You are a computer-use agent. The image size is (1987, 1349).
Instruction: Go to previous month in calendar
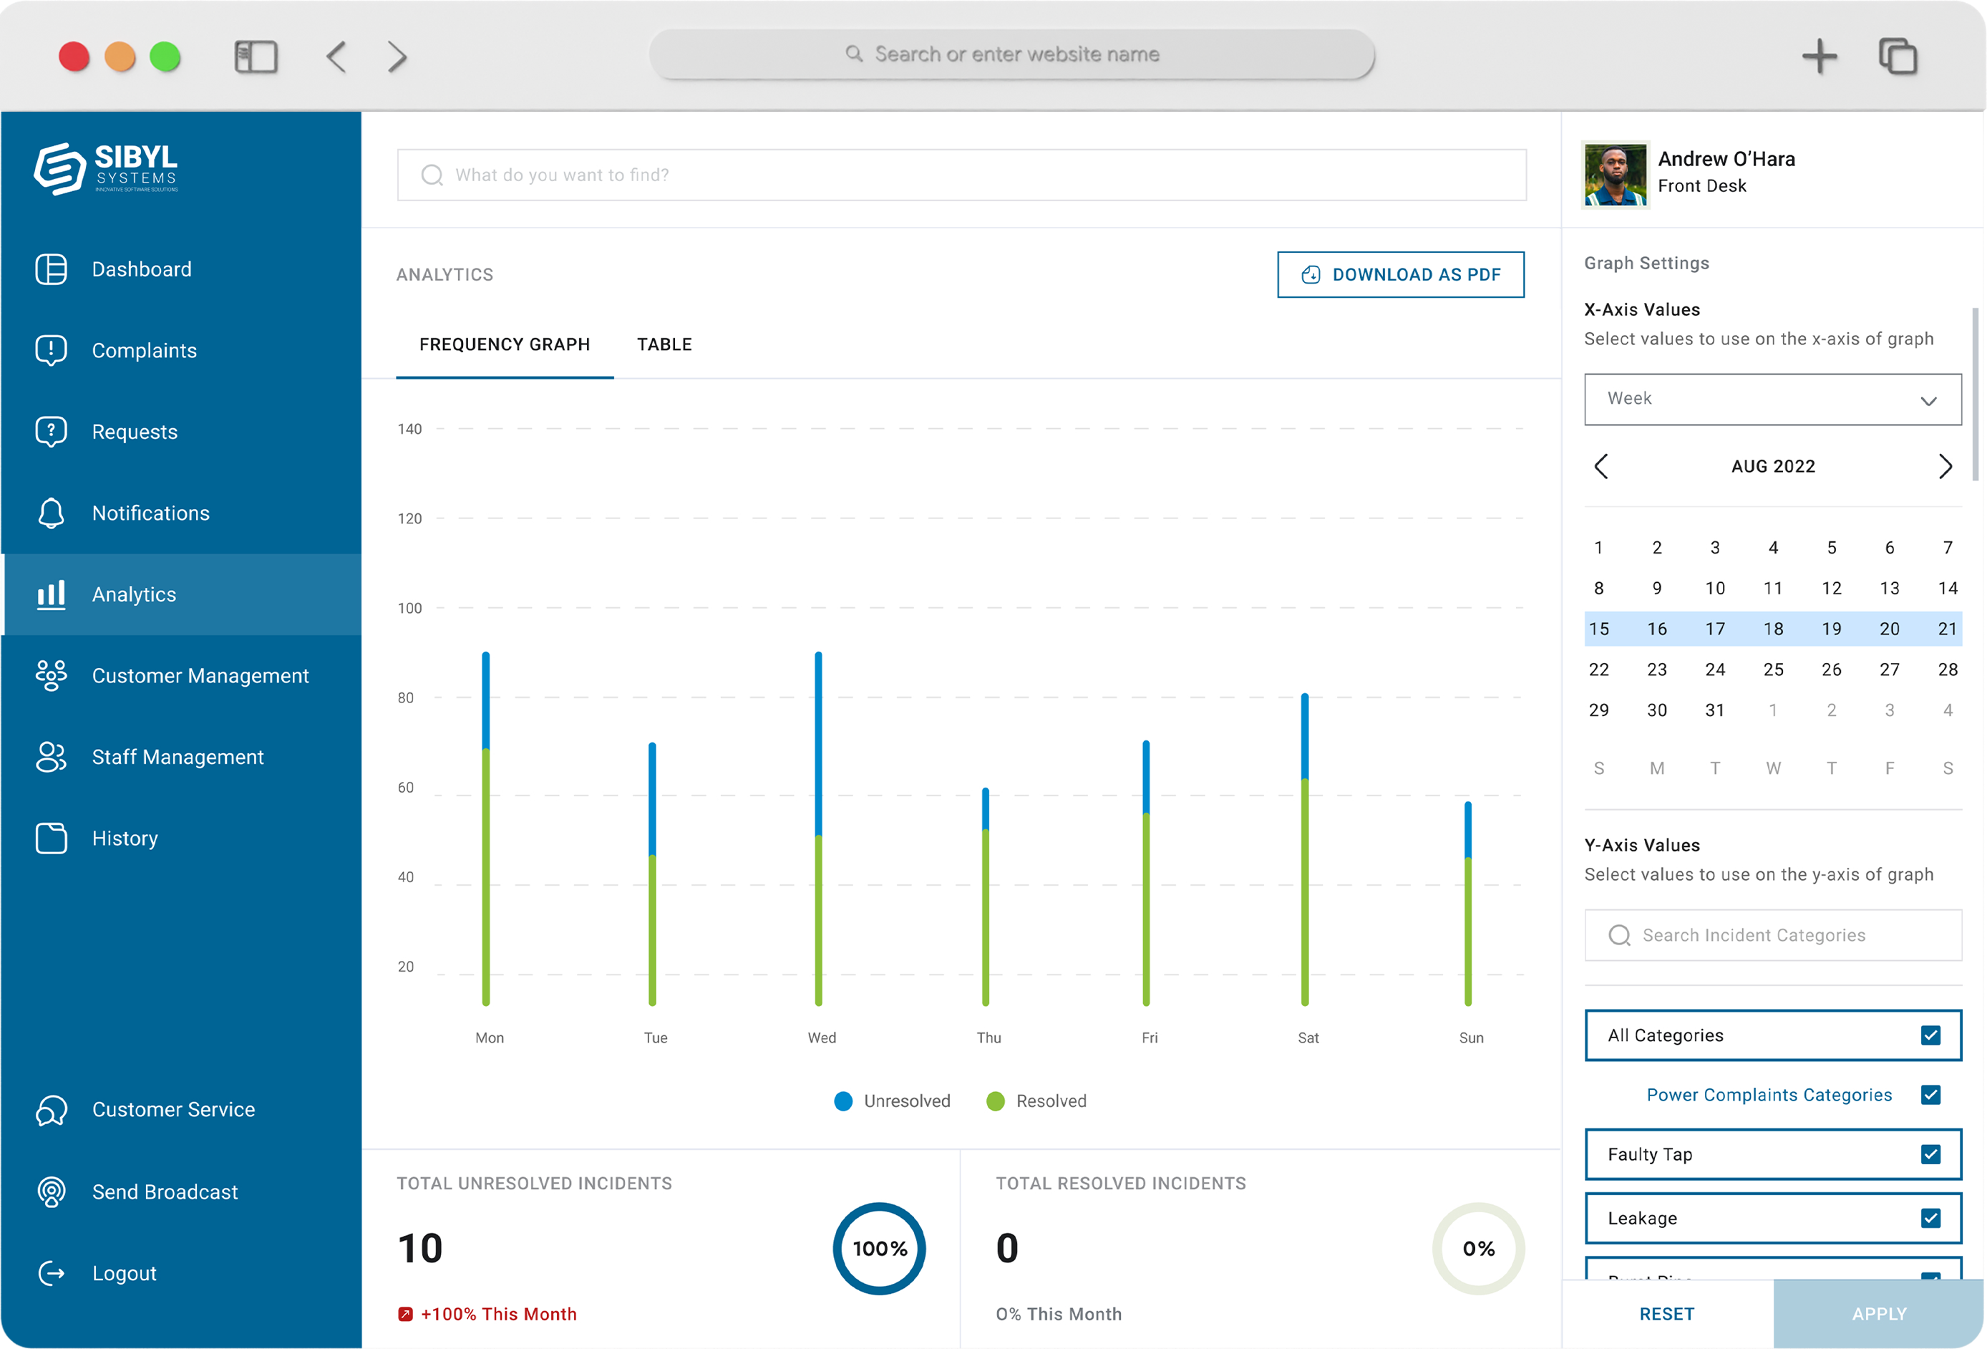(x=1601, y=466)
